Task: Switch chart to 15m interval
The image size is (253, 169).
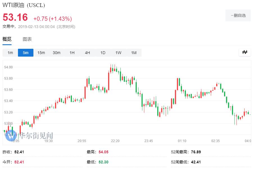Action: click(41, 53)
